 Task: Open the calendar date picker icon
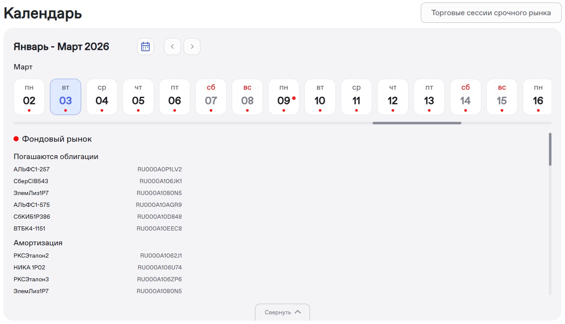(145, 47)
